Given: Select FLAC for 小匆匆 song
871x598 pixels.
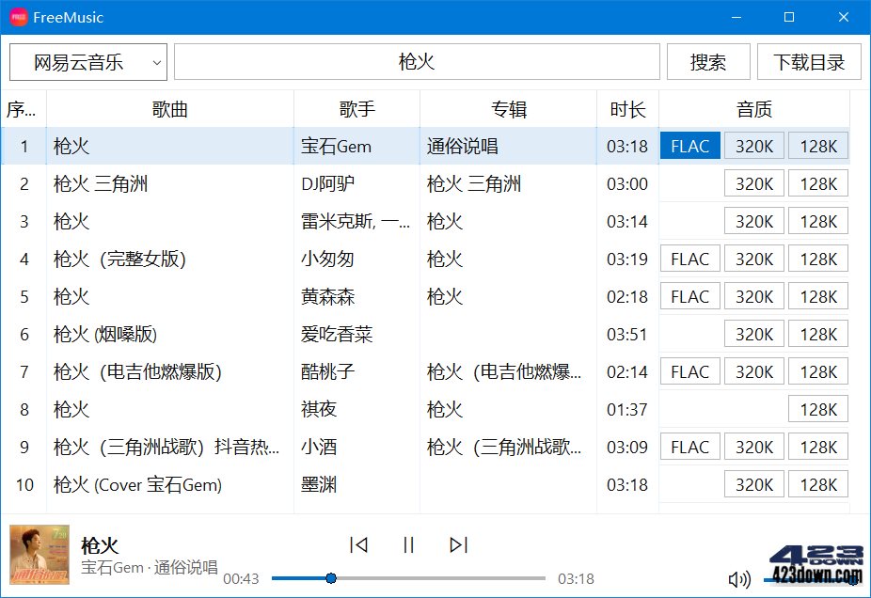Looking at the screenshot, I should pyautogui.click(x=689, y=259).
